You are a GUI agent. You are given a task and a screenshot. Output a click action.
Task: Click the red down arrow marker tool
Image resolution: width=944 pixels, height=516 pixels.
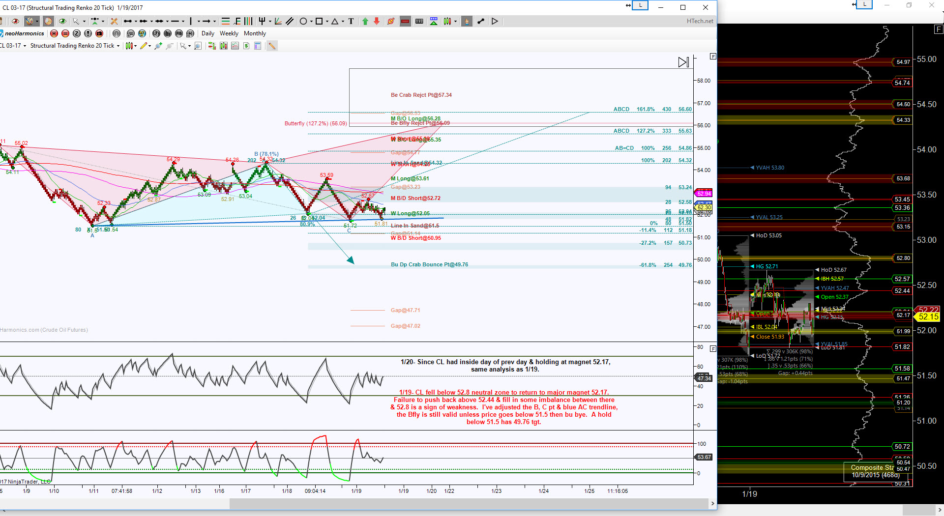point(377,21)
